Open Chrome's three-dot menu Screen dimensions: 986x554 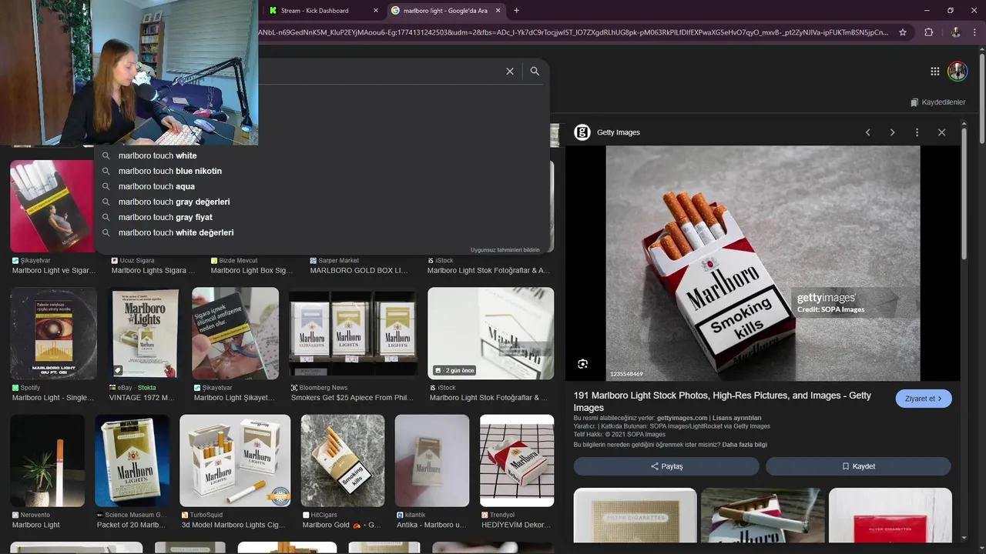(975, 32)
